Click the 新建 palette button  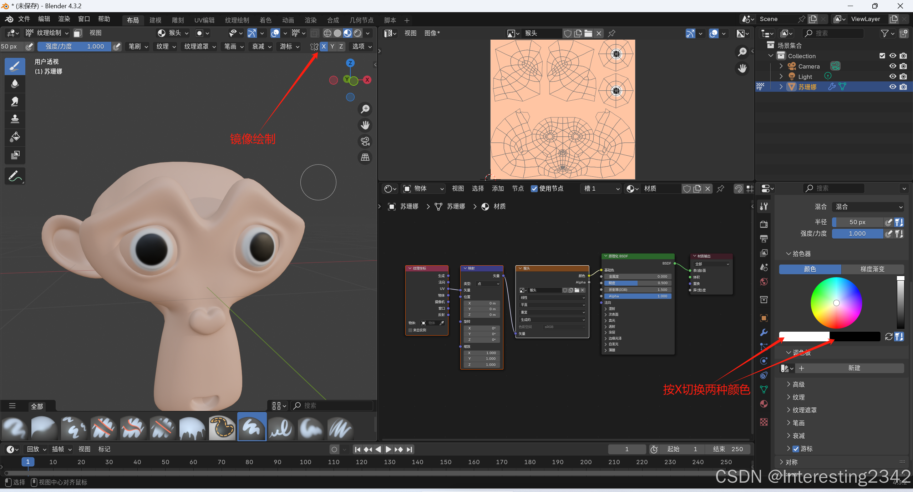(x=854, y=368)
